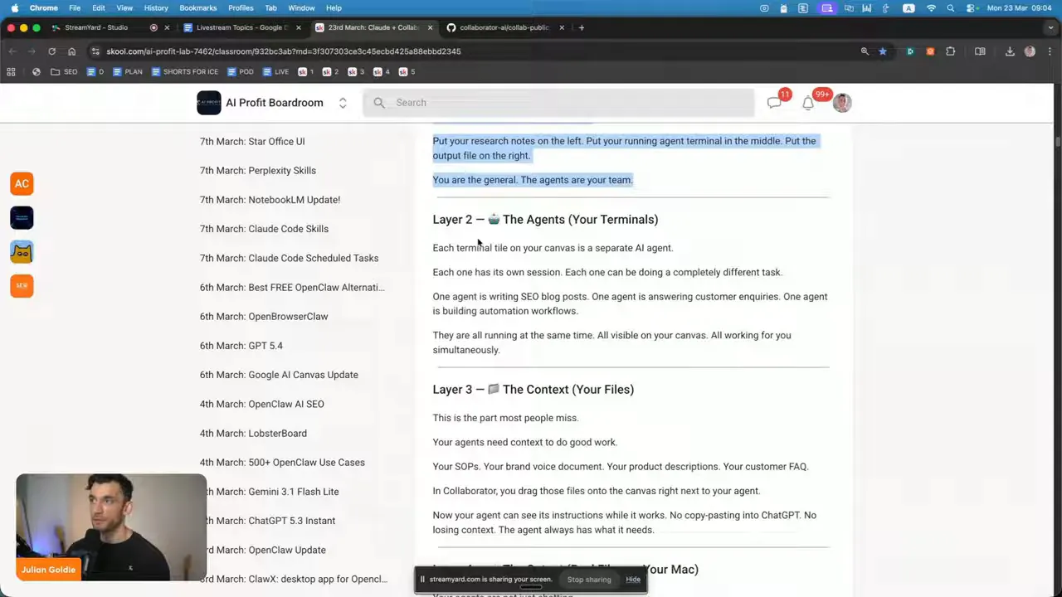Open macOS Spotlight search

[x=951, y=8]
